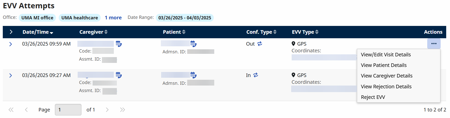This screenshot has height=118, width=450.
Task: Expand the 03/26/2025 09:59 AM row
Action: [11, 44]
